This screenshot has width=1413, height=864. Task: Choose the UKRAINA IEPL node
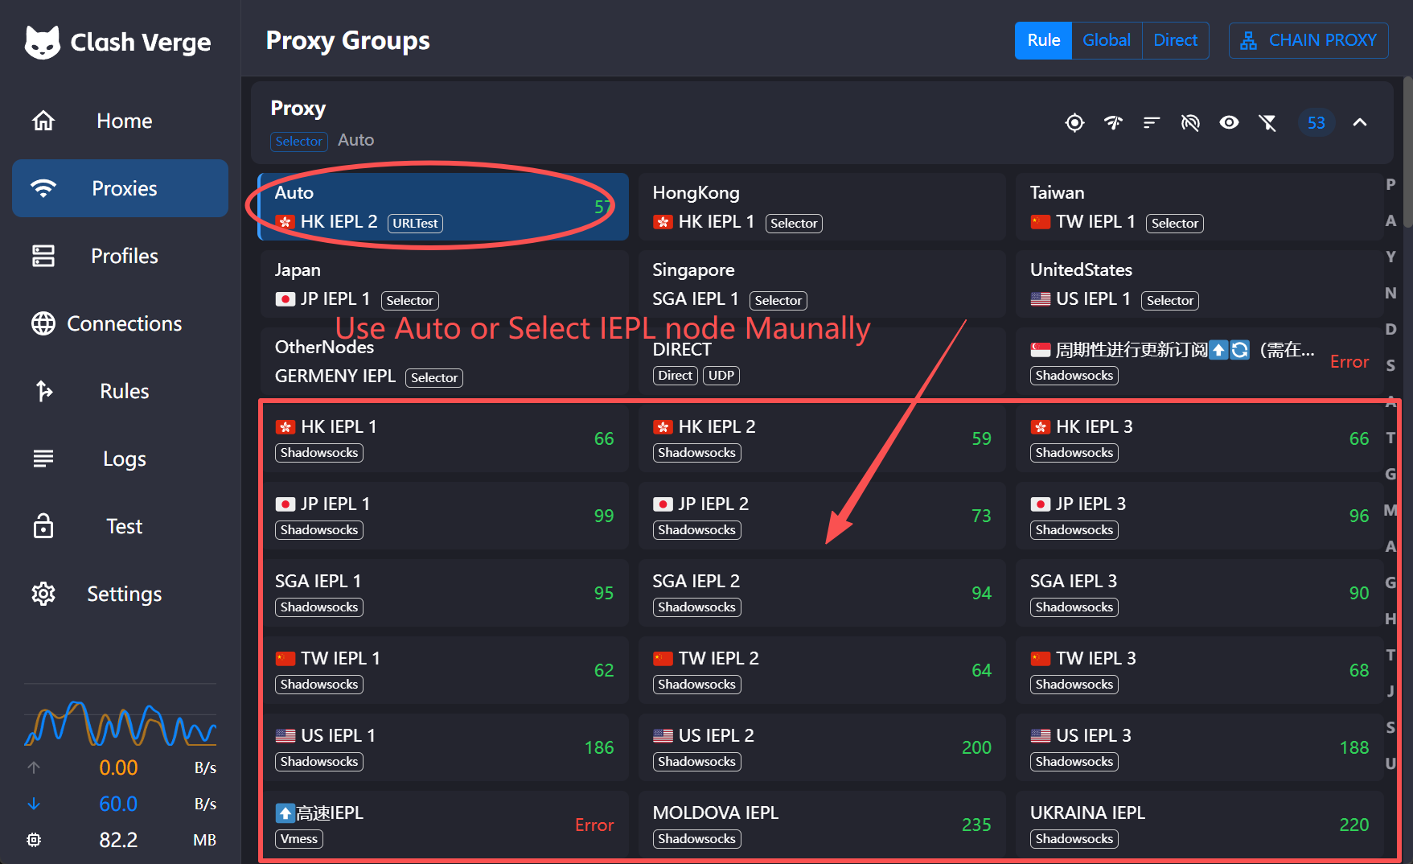[1200, 825]
